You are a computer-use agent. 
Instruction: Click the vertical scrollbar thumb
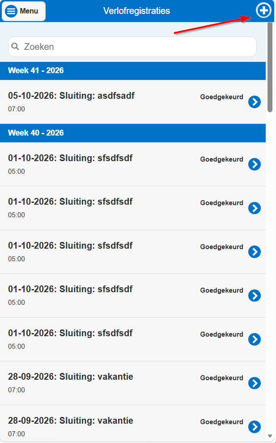tap(270, 67)
